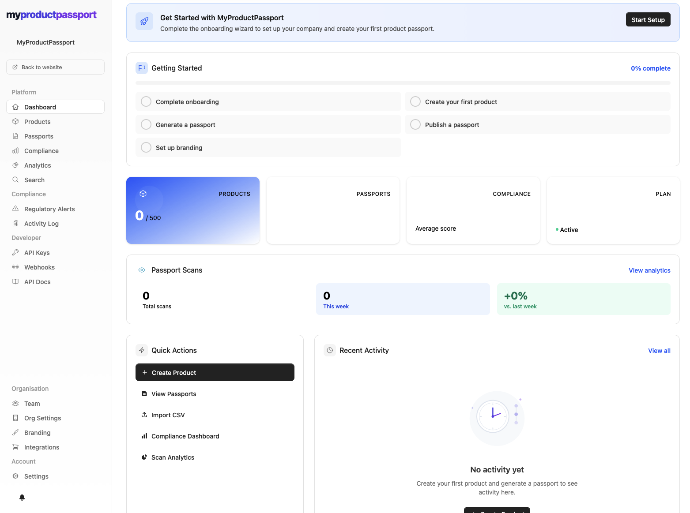Click the Getting Started progress bar
Viewport: 690px width, 513px height.
(403, 82)
